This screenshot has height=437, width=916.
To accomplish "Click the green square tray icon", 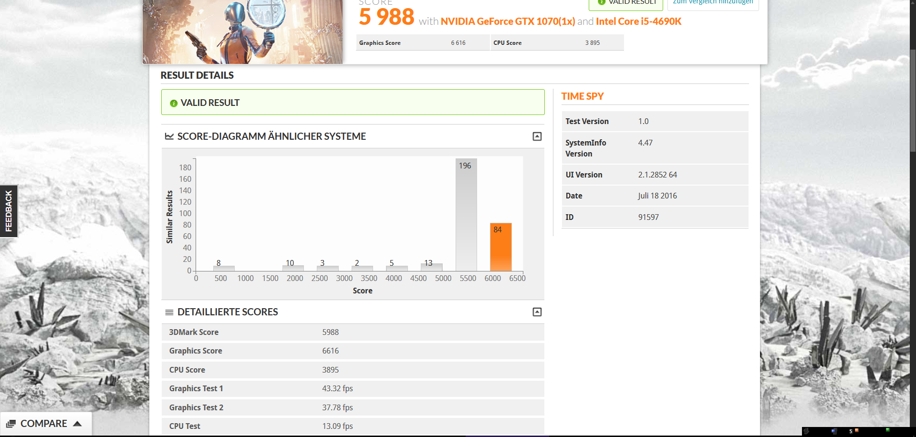I will pyautogui.click(x=887, y=430).
